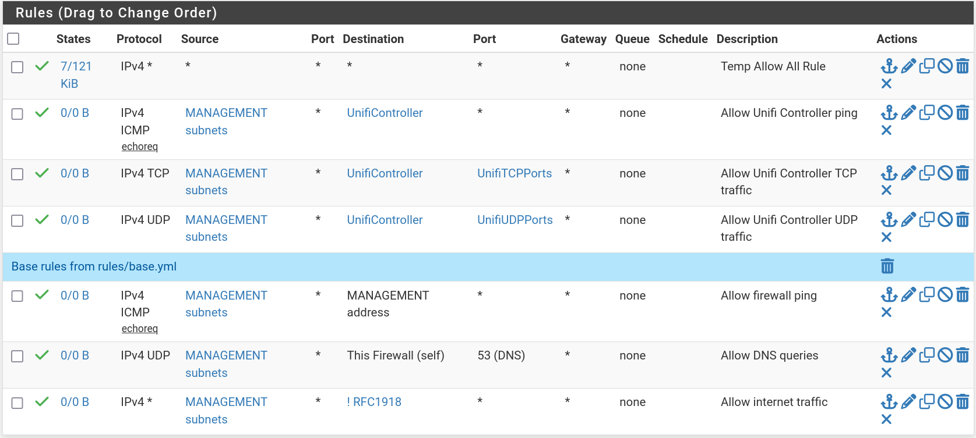
Task: Open 0/0 B states for Allow internet traffic
Action: (x=75, y=402)
